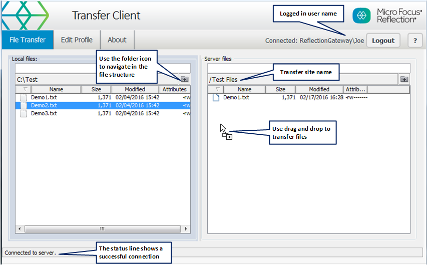Click local files horizontal scrollbar thumb

pos(103,229)
